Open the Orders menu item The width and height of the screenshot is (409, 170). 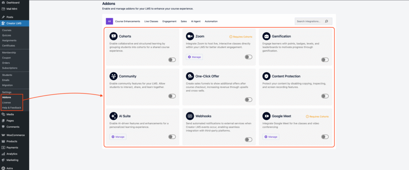(6, 63)
